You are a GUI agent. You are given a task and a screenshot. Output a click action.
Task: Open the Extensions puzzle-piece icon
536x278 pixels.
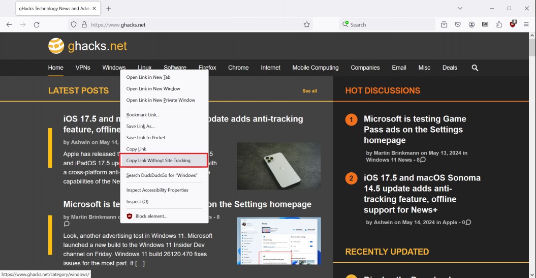click(499, 24)
